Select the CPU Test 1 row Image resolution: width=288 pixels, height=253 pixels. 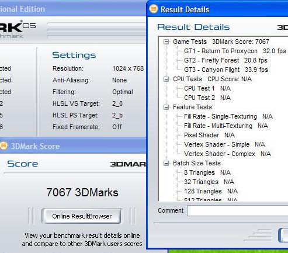(207, 88)
